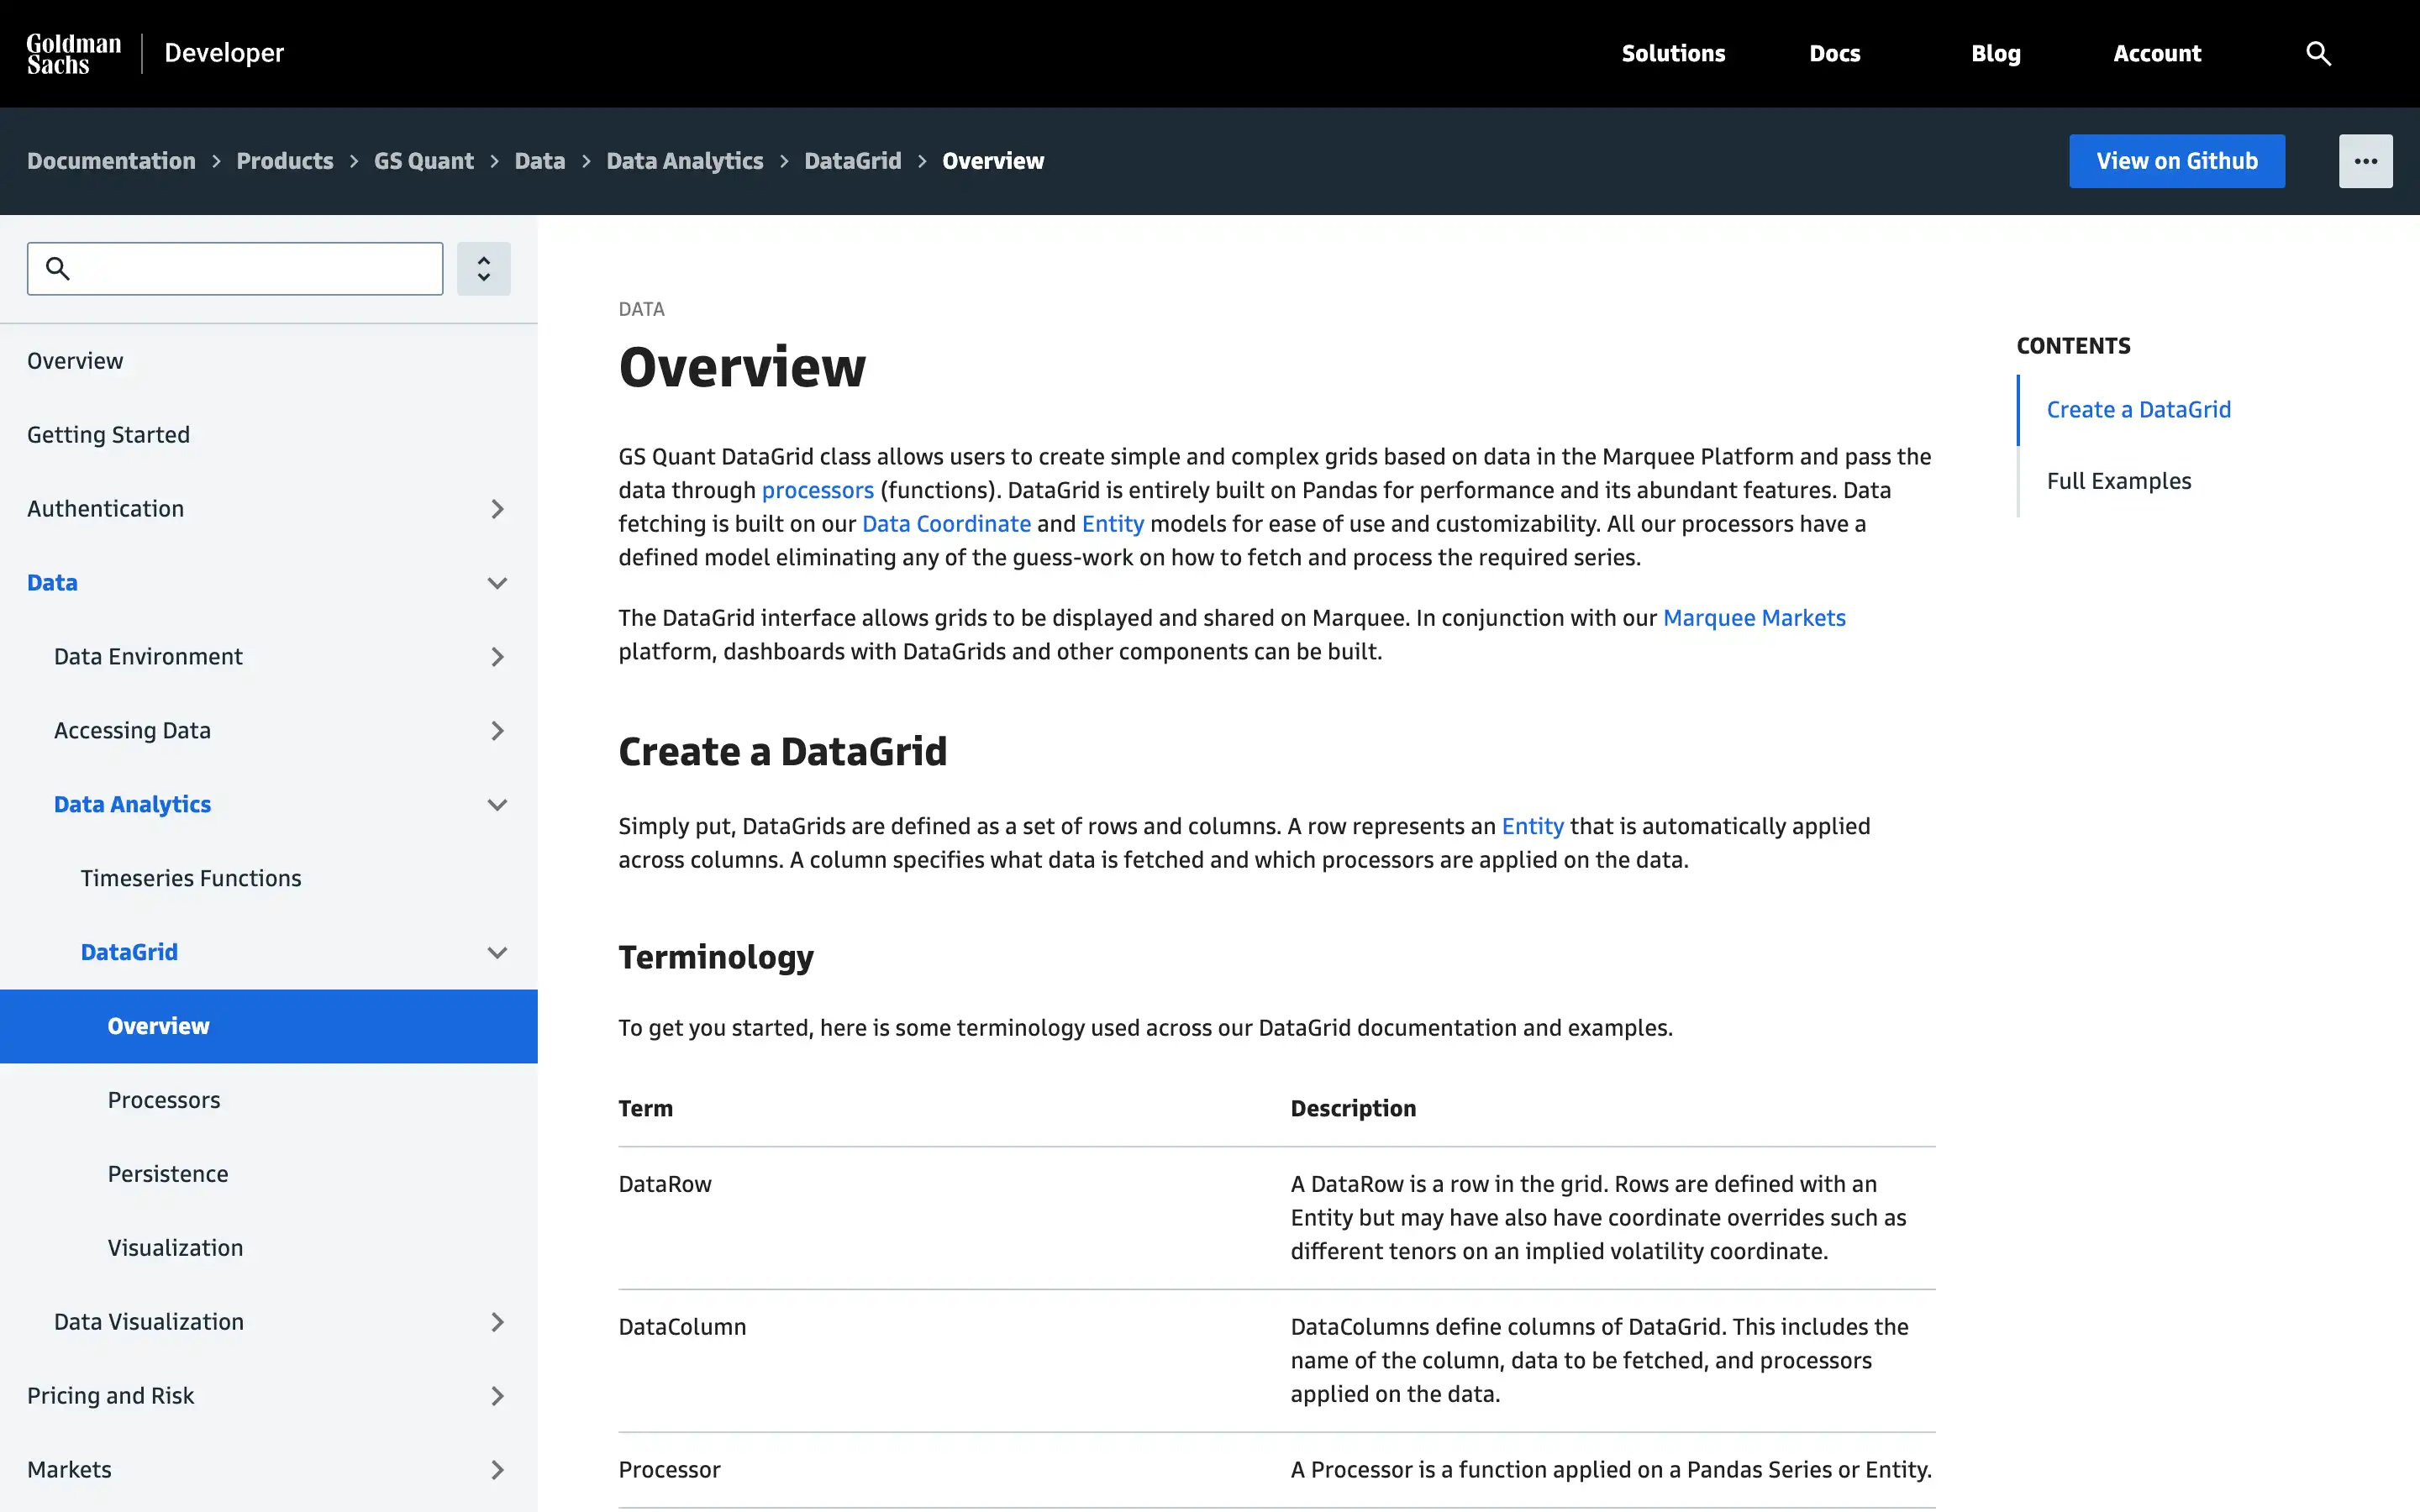Follow the processors link in intro paragraph
This screenshot has width=2420, height=1512.
(817, 491)
